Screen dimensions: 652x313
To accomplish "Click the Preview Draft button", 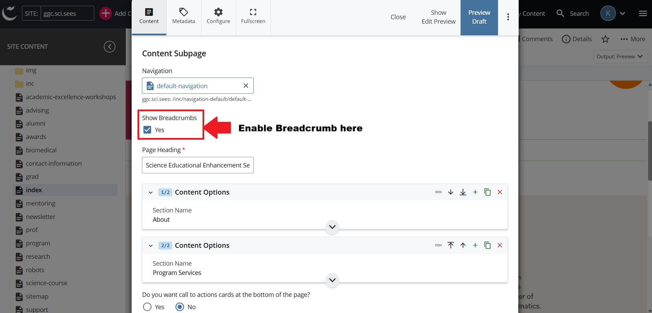I will point(479,17).
